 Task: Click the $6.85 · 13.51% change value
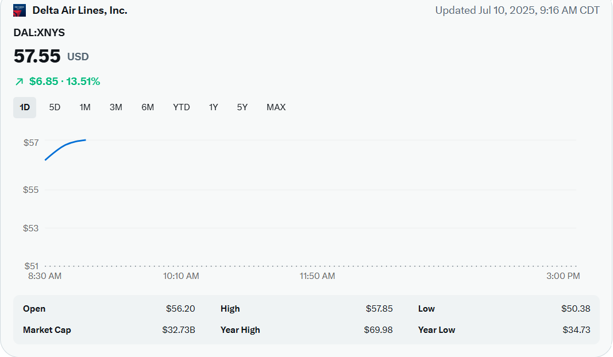(64, 82)
